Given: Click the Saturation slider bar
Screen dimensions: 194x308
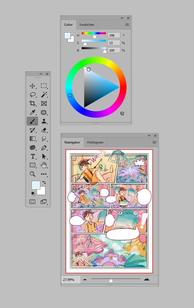Looking at the screenshot, I should click(94, 41).
